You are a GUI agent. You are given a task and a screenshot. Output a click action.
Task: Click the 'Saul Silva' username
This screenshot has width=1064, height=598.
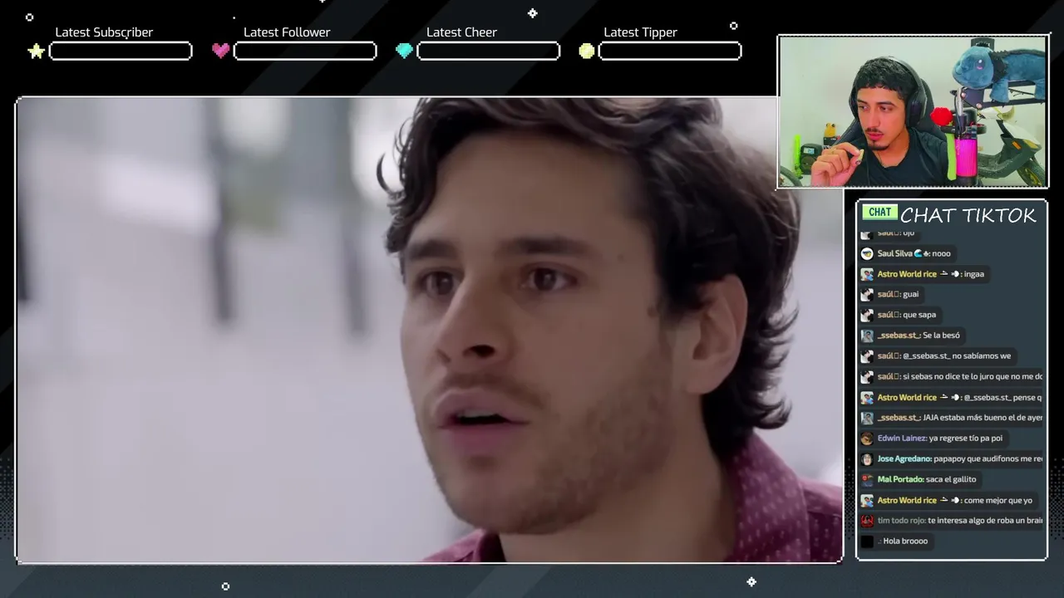point(894,253)
